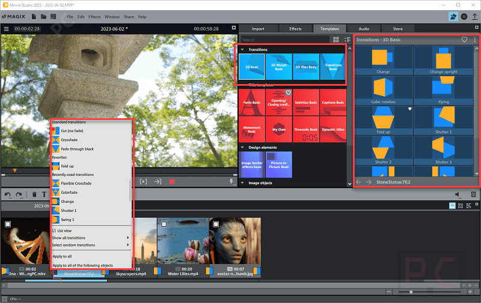Toggle checkbox on the avatar clip thumbnail
The width and height of the screenshot is (481, 303).
click(x=216, y=224)
